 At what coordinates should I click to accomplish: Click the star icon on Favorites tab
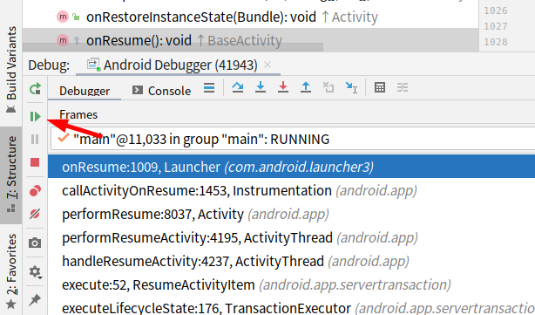point(11,304)
